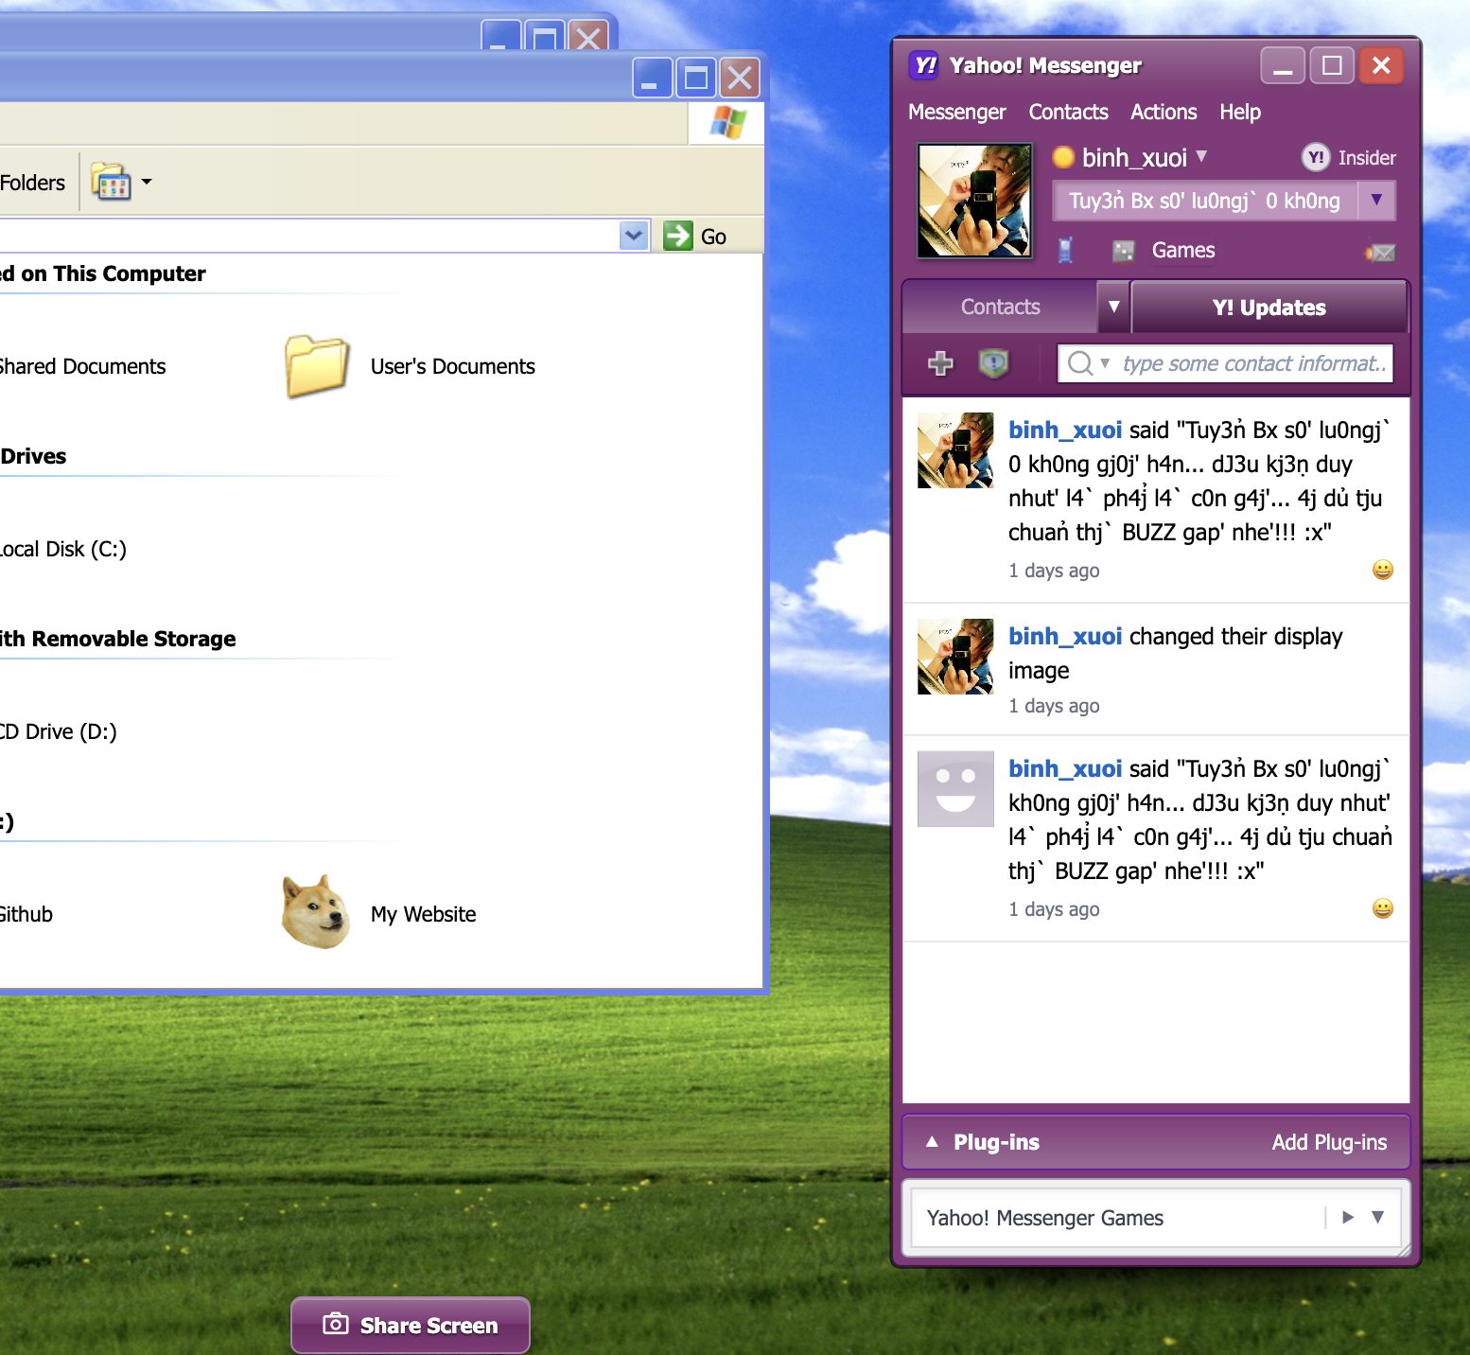Open the status message dropdown arrow
1470x1355 pixels.
pyautogui.click(x=1378, y=201)
